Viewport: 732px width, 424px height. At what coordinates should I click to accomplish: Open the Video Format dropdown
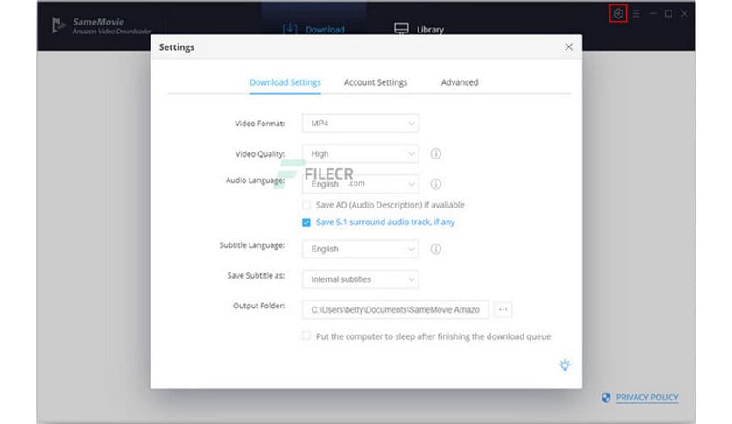pos(361,124)
